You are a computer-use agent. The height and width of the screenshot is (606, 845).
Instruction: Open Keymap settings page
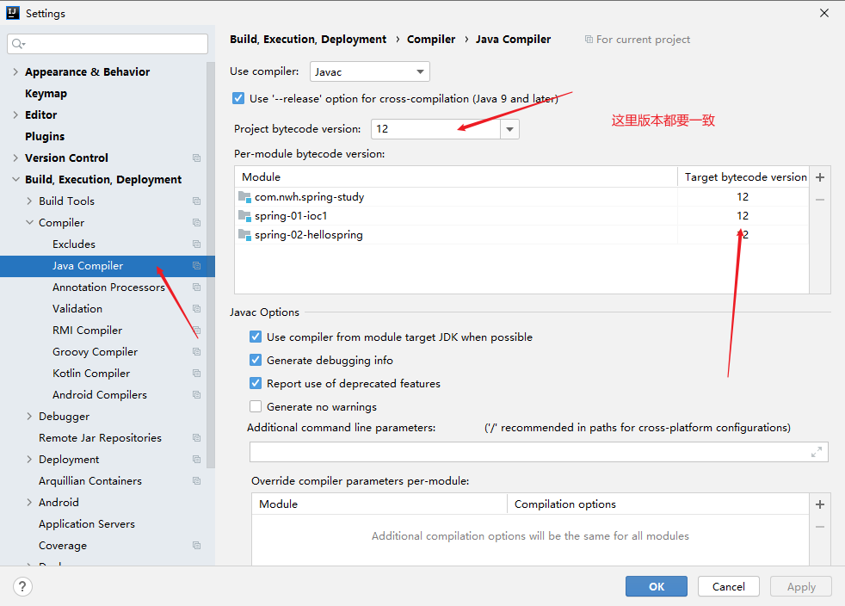(46, 93)
